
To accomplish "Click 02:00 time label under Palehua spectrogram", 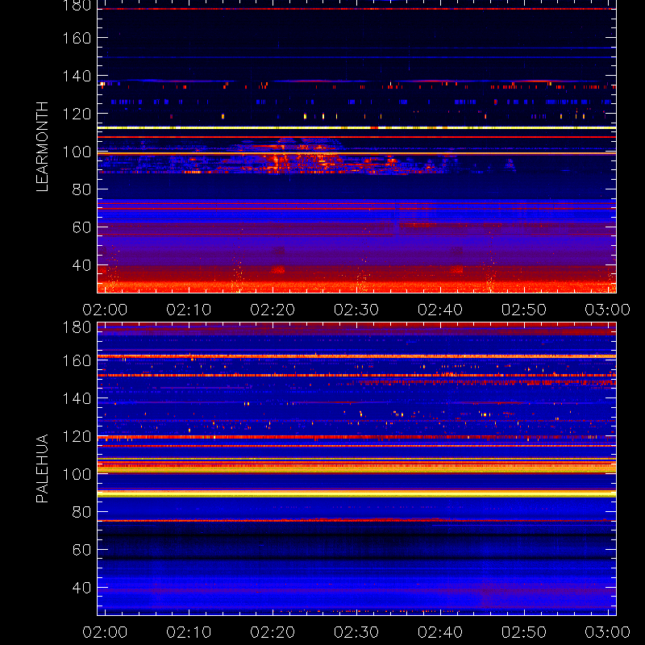I will [105, 632].
